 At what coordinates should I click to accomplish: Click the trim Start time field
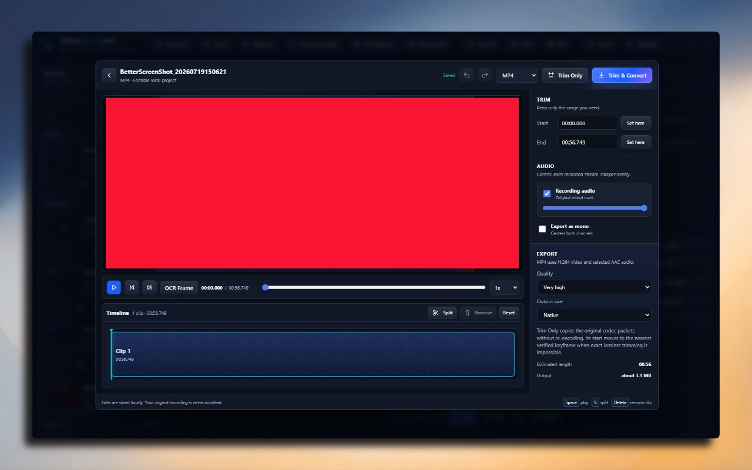click(x=587, y=123)
